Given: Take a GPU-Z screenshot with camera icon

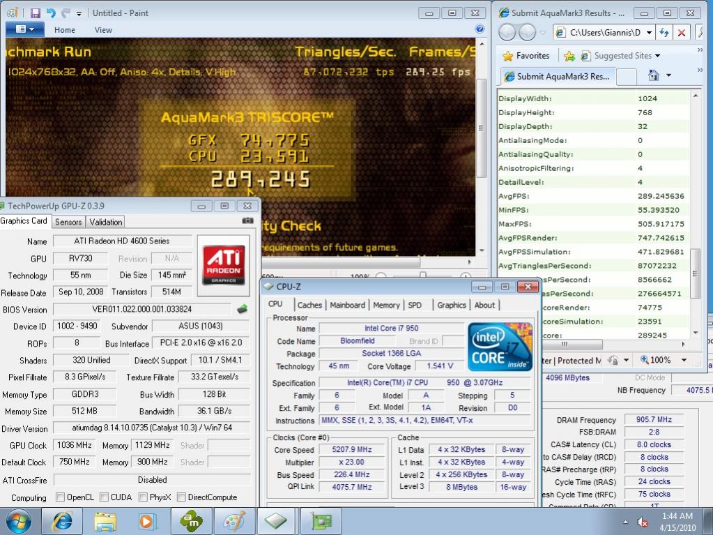Looking at the screenshot, I should (248, 220).
